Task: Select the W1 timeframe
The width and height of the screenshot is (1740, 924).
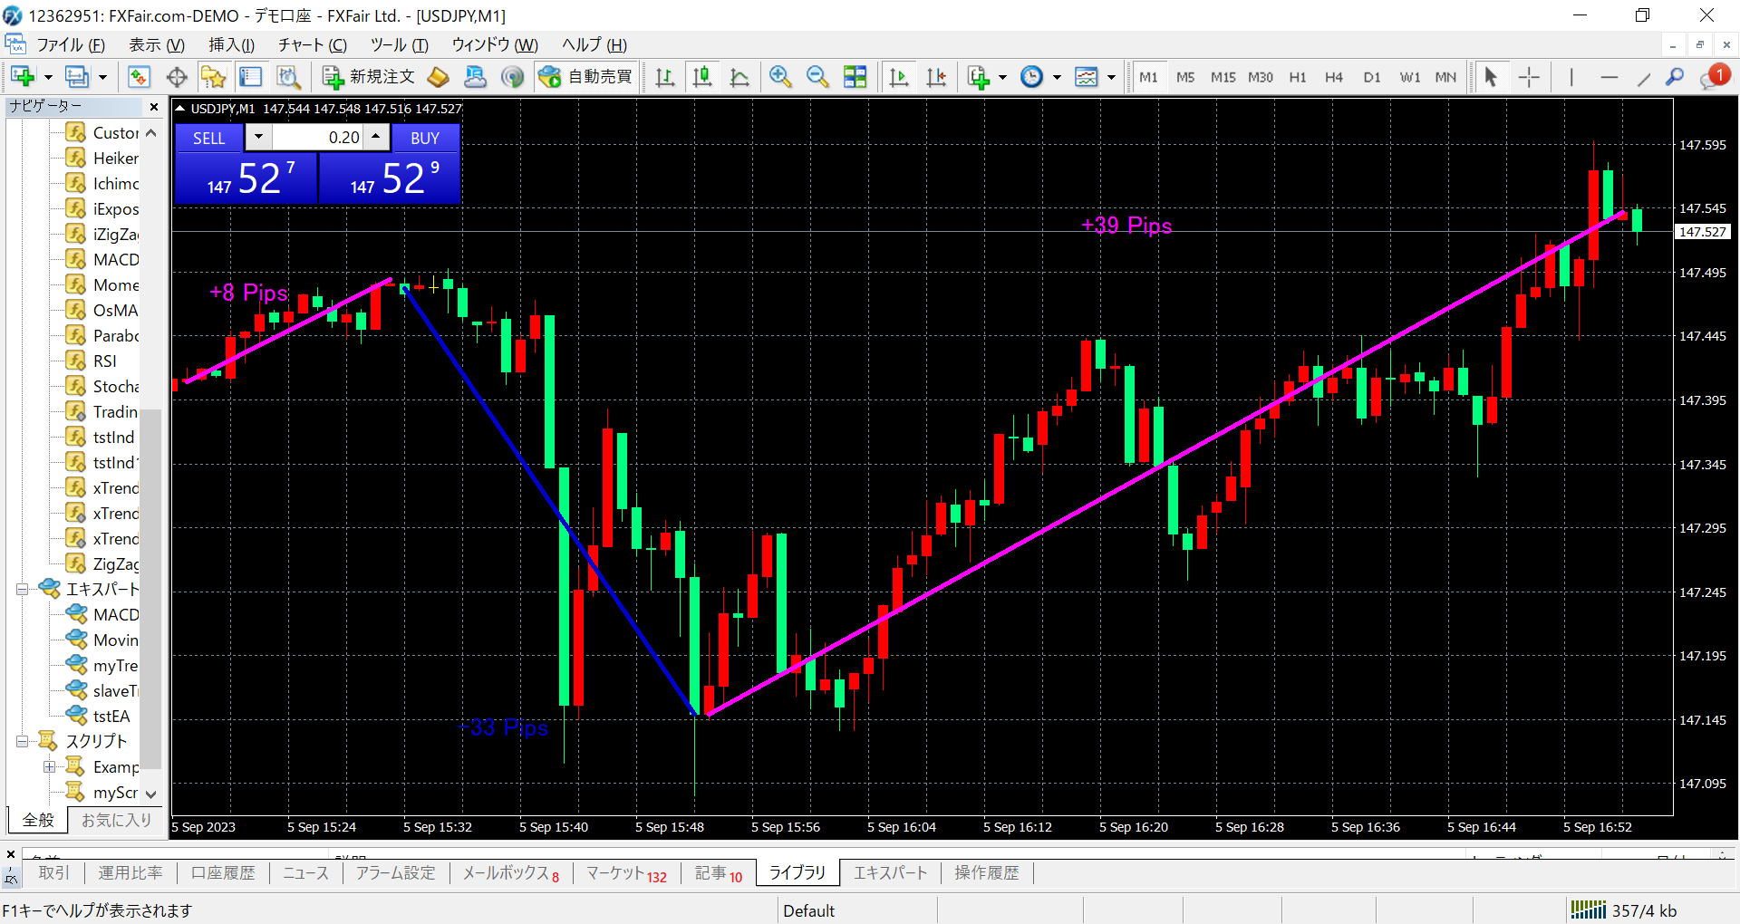Action: tap(1409, 77)
